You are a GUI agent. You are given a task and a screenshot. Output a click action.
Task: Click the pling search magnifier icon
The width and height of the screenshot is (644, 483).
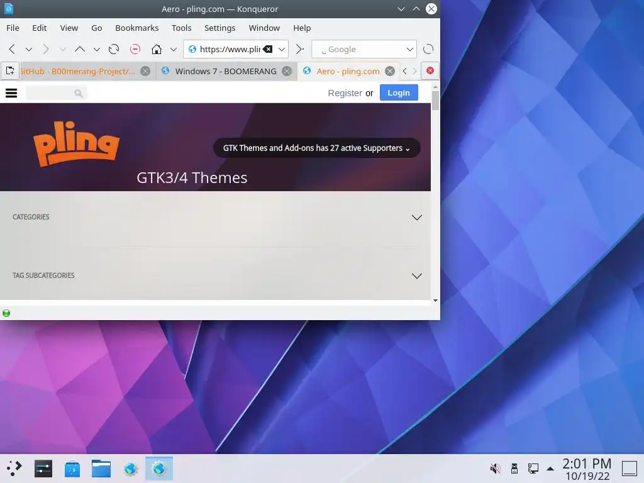tap(79, 94)
